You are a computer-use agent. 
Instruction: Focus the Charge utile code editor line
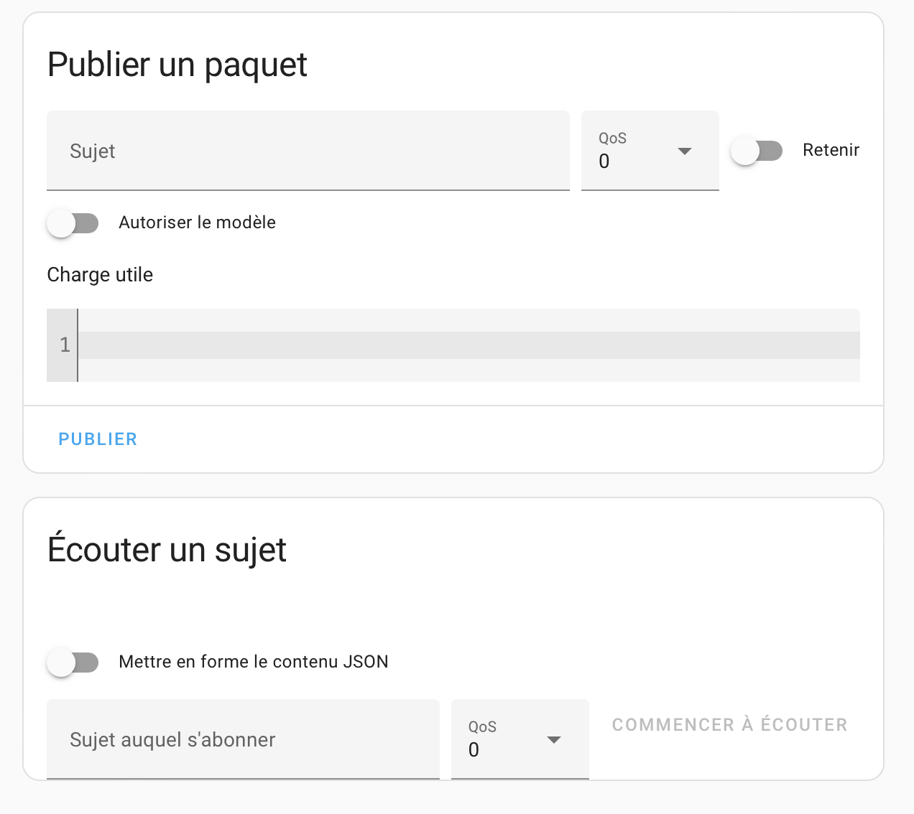[x=467, y=345]
